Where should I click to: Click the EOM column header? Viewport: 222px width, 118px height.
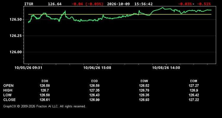pyautogui.click(x=194, y=81)
